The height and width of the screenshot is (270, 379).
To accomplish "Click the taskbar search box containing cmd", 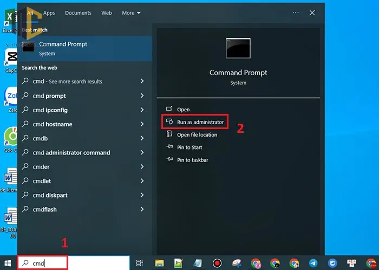I will click(x=74, y=263).
